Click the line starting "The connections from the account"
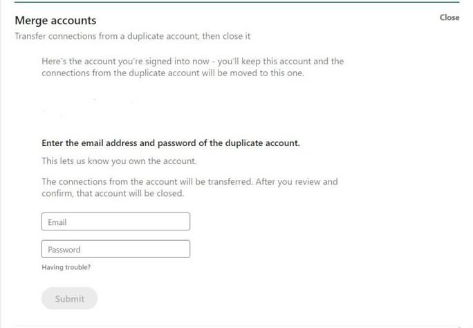 189,182
